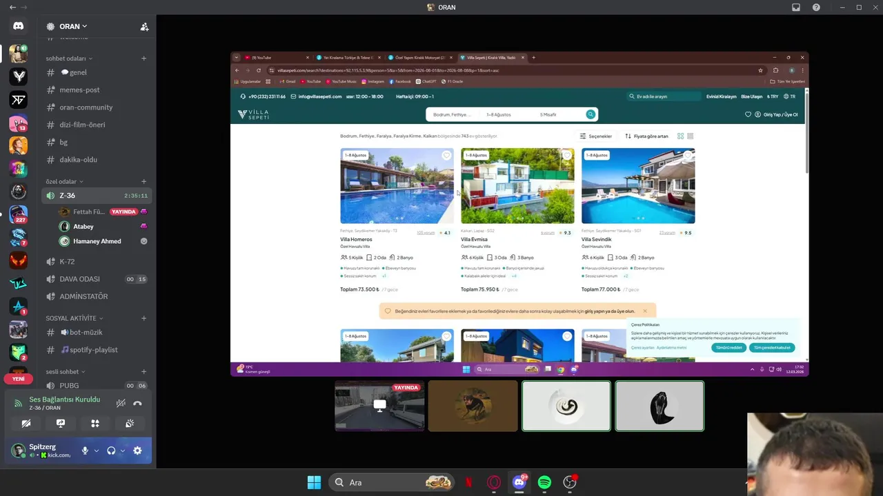This screenshot has width=883, height=496.
Task: Go back using Discord's back arrow
Action: [x=12, y=8]
